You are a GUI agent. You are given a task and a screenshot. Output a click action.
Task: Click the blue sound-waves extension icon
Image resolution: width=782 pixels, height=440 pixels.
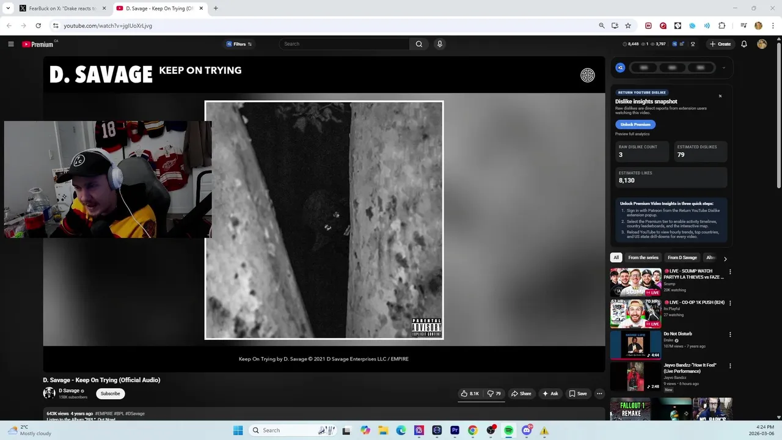(707, 26)
